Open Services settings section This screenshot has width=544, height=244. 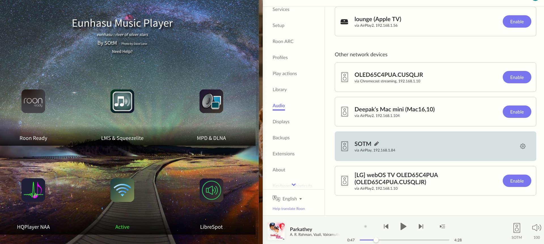281,9
